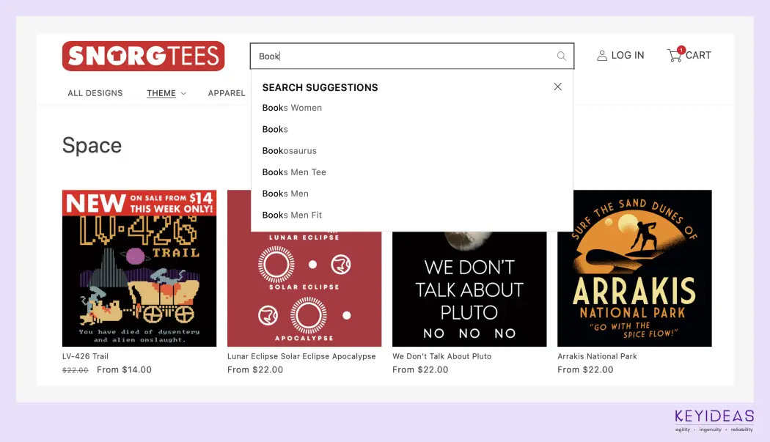Viewport: 770px width, 442px height.
Task: Click the SnorgTees logo
Action: (144, 56)
